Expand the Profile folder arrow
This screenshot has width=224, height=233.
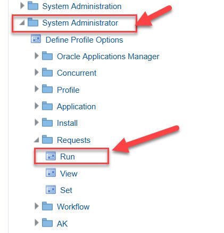(37, 89)
